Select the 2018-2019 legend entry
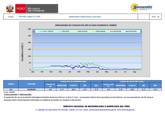 (x=63, y=31)
